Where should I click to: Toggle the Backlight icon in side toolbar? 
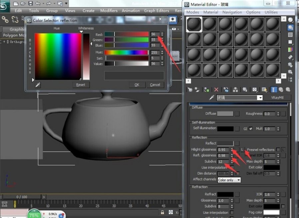[x=290, y=28]
